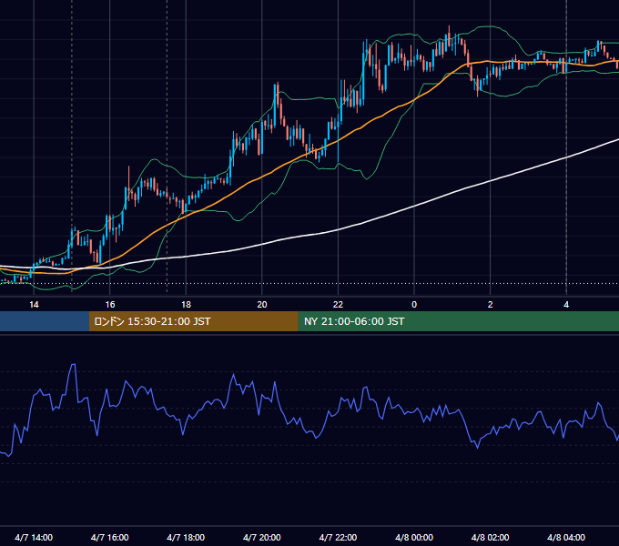Image resolution: width=619 pixels, height=546 pixels.
Task: Click the 20 hour axis label
Action: [x=262, y=305]
